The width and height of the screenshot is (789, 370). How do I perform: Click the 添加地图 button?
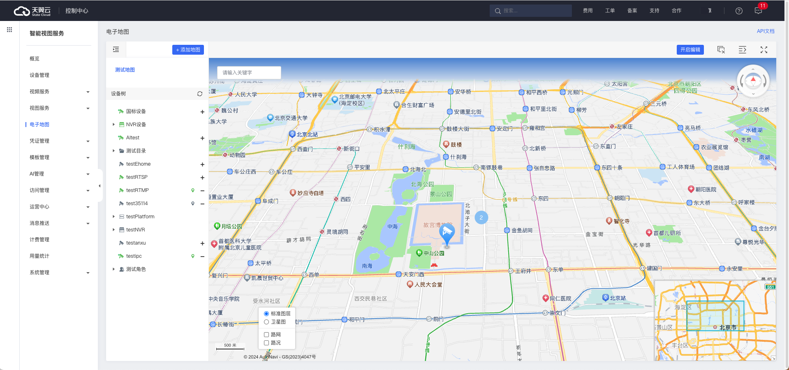(188, 50)
